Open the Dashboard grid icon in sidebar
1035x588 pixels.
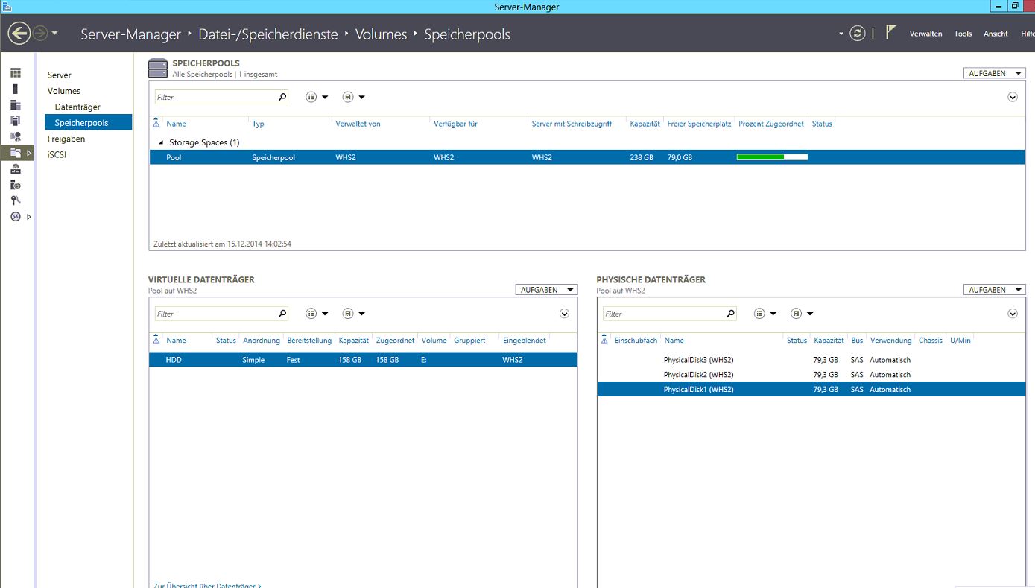click(x=16, y=73)
